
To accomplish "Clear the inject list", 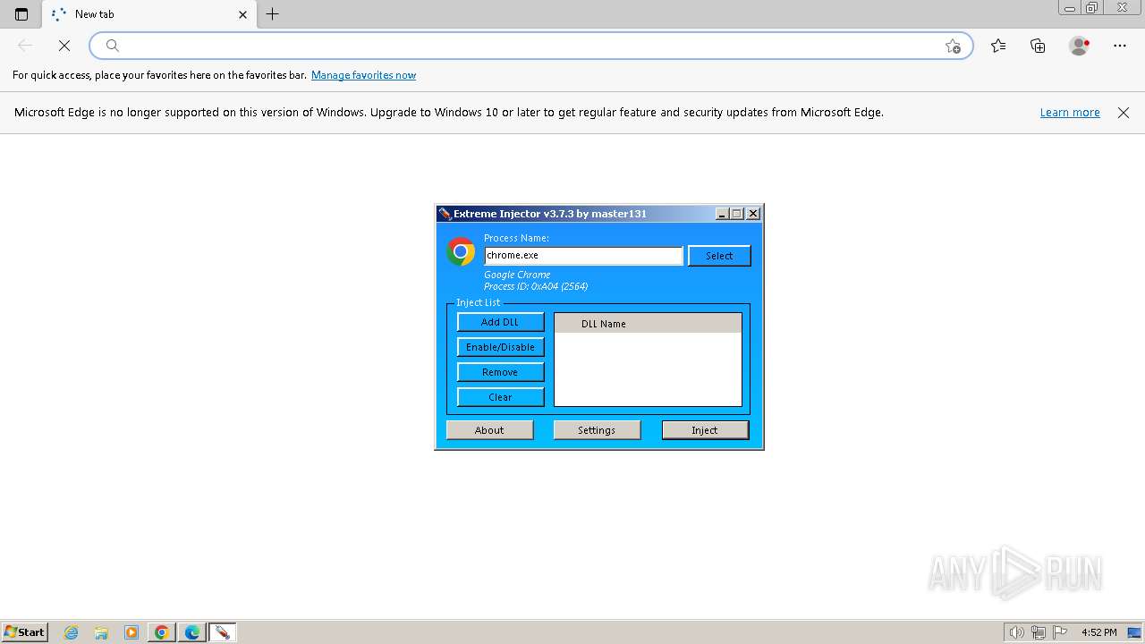I will coord(500,397).
